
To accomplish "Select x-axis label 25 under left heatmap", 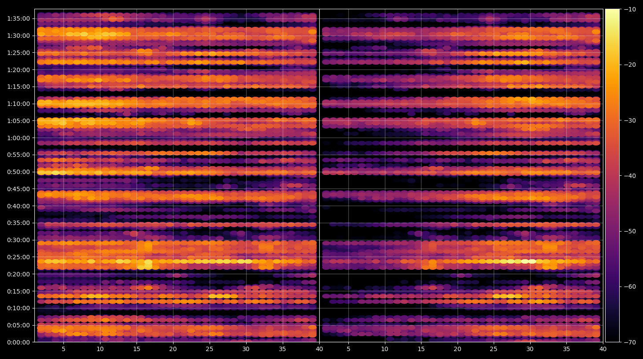I will 209,349.
